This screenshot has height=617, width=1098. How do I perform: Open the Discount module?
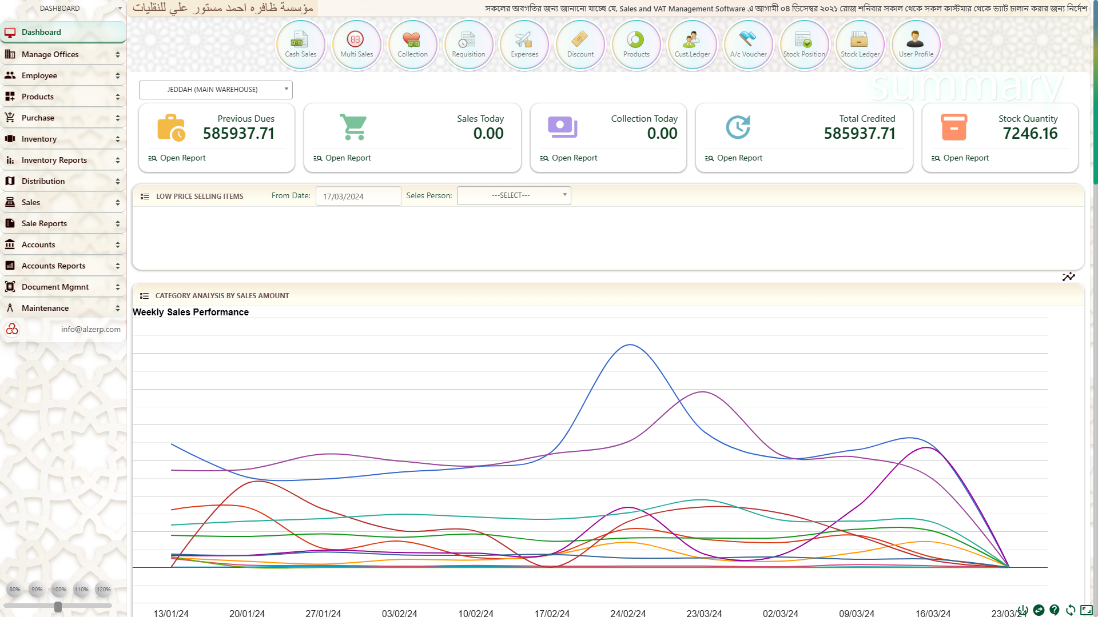(580, 45)
